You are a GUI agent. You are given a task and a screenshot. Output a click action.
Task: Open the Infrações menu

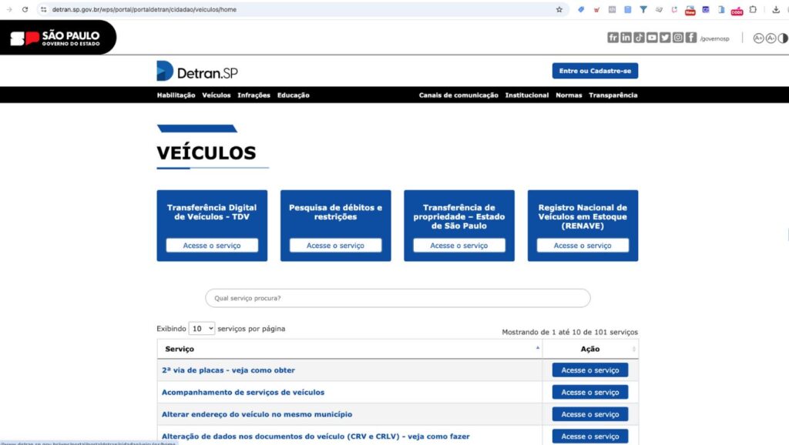pos(253,95)
